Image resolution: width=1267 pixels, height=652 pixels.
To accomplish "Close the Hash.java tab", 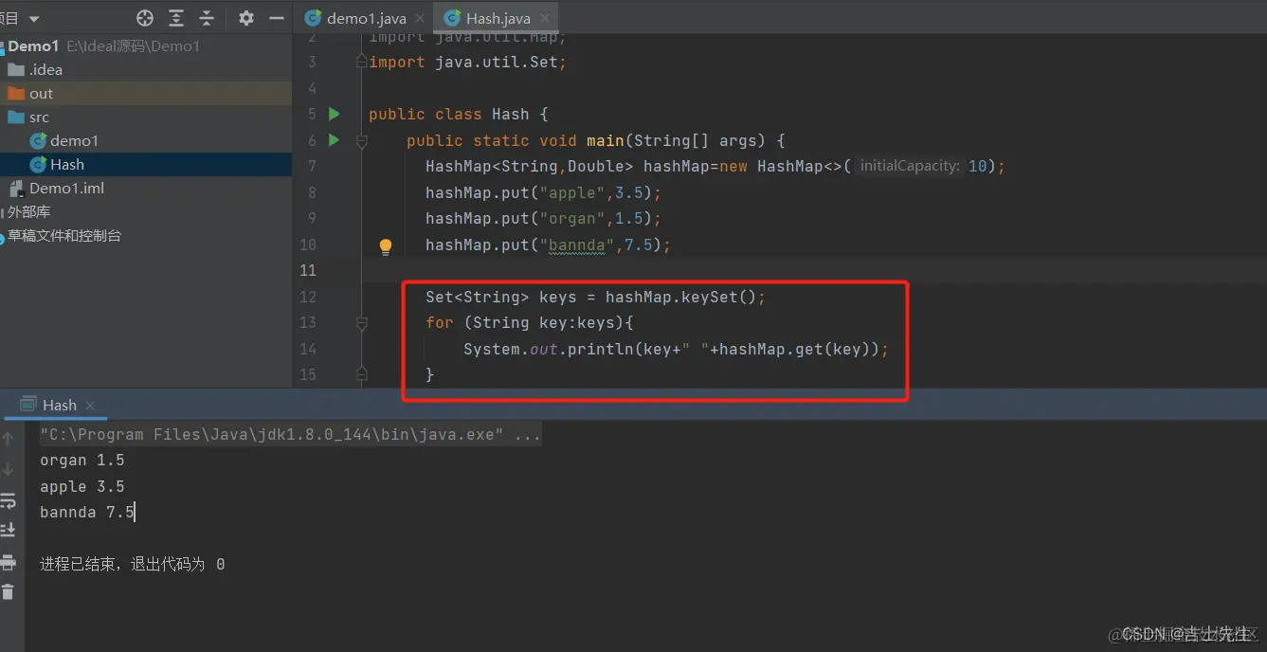I will 543,18.
